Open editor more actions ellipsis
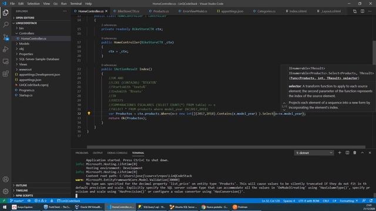Screen dimensions: 376x211 click(370, 11)
